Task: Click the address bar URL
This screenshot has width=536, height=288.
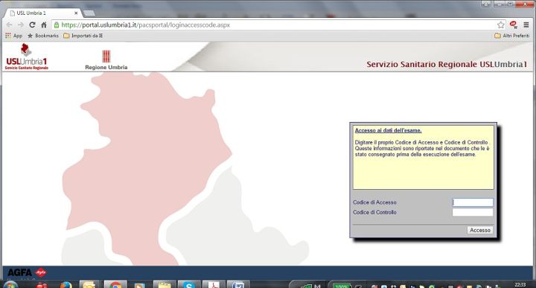Action: coord(146,25)
